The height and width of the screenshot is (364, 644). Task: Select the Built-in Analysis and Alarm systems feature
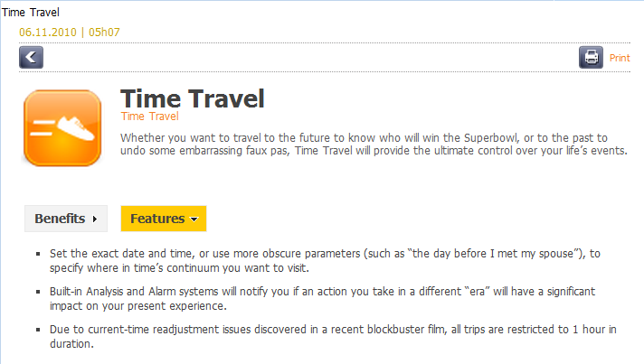pos(322,299)
